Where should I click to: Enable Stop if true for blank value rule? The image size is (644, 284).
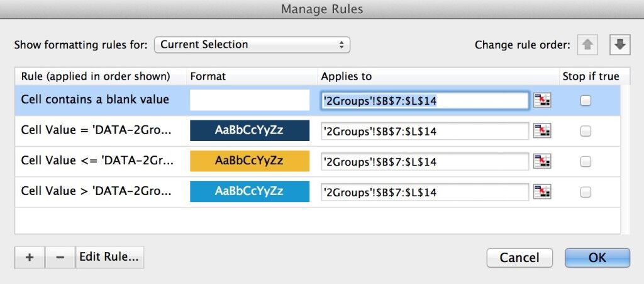click(586, 100)
